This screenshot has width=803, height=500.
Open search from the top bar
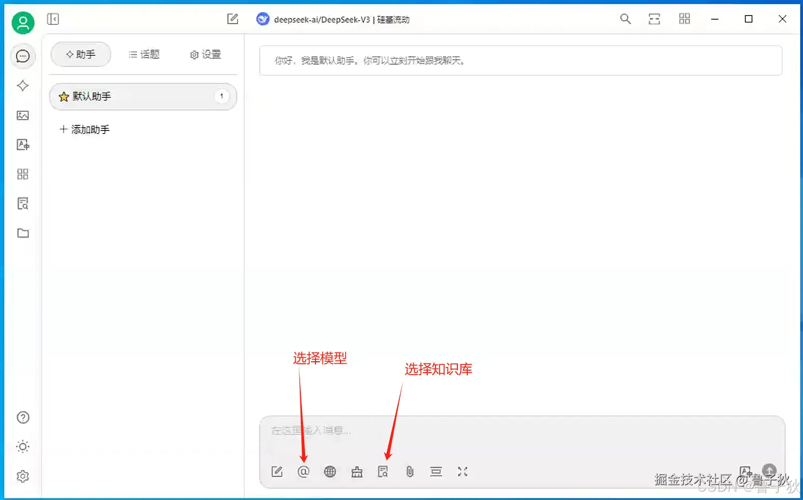[625, 19]
